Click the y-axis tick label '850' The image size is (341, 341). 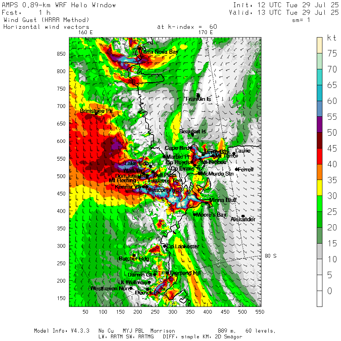pyautogui.click(x=61, y=54)
